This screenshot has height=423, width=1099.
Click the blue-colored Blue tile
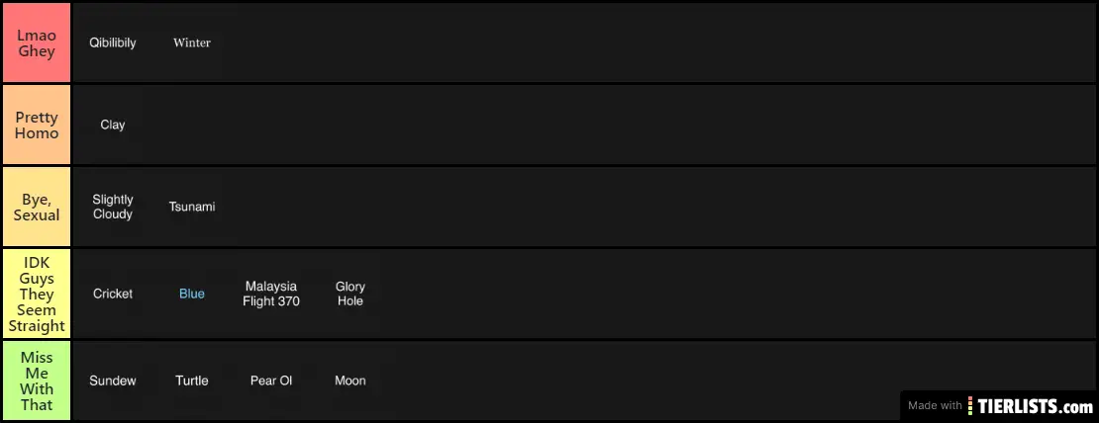(192, 294)
